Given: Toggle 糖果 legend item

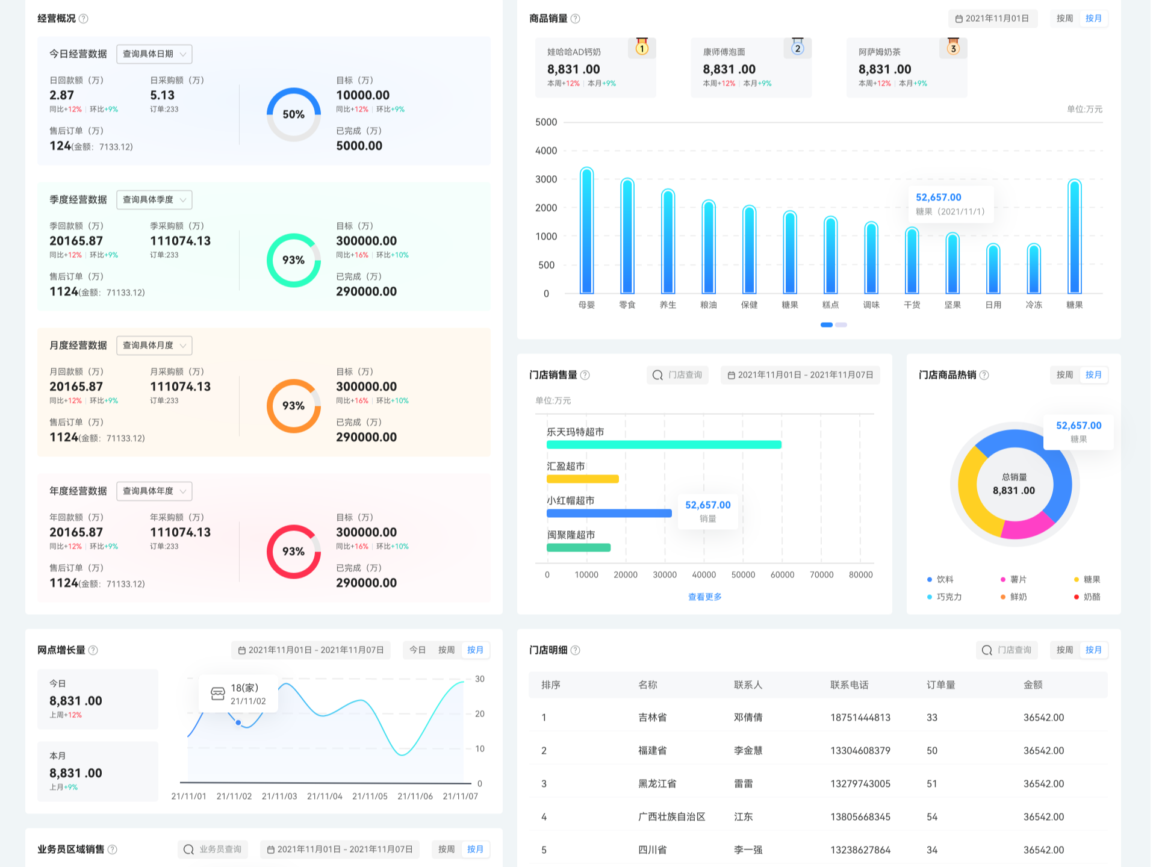Looking at the screenshot, I should coord(1087,580).
